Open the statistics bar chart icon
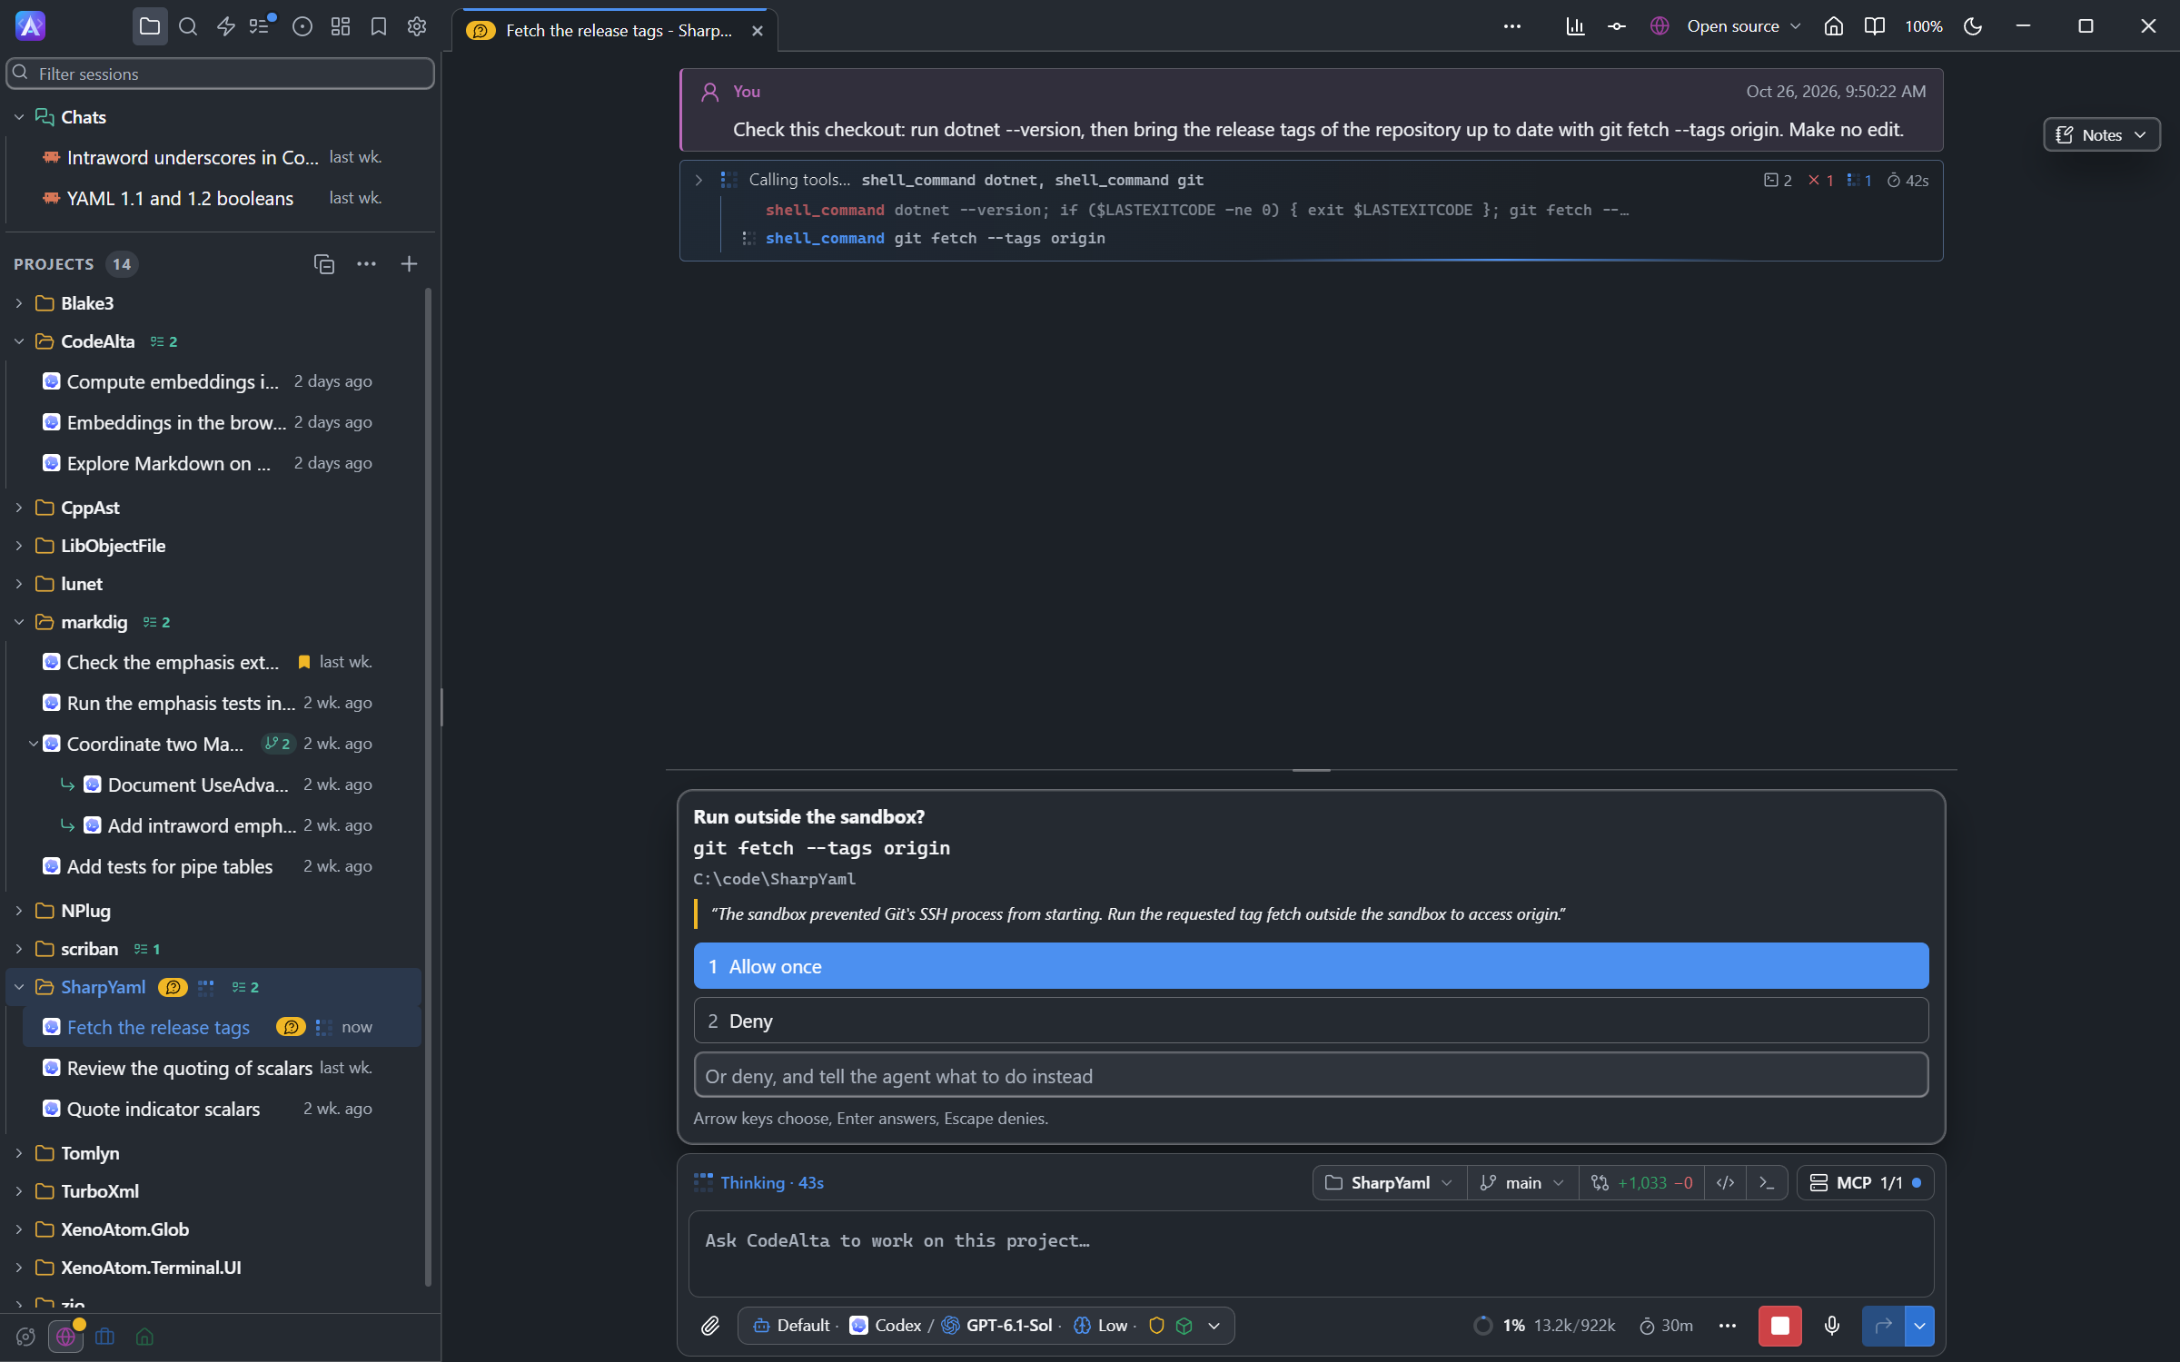 (x=1575, y=26)
